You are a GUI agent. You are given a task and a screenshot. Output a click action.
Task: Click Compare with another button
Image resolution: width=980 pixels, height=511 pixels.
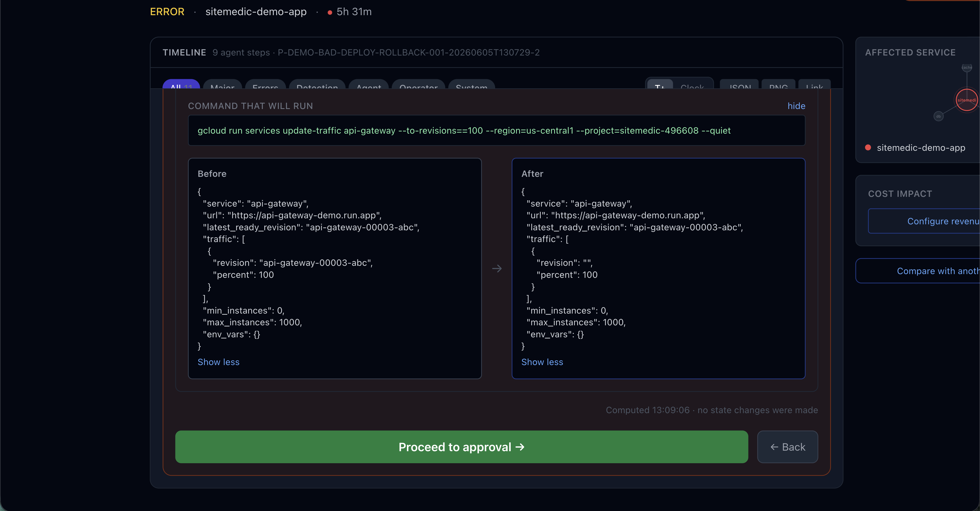pyautogui.click(x=918, y=271)
